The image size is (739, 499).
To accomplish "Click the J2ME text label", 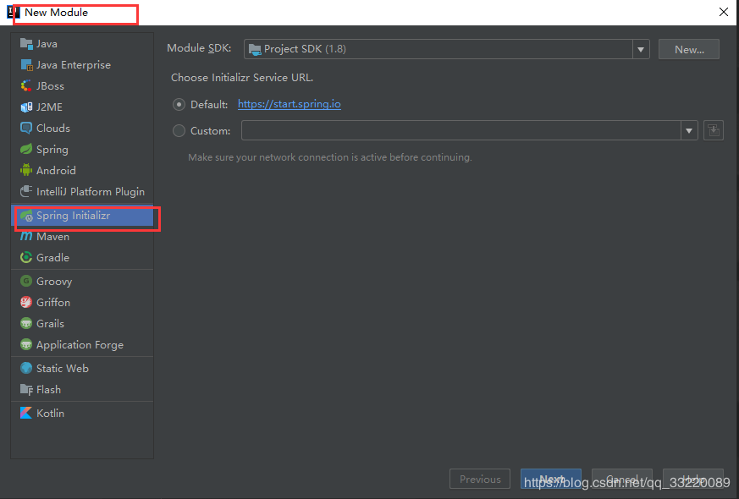I will click(x=49, y=107).
